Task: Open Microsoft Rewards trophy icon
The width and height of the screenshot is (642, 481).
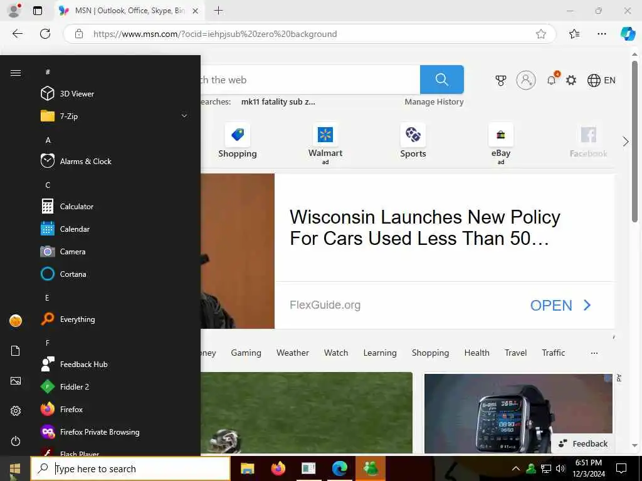Action: [x=500, y=80]
